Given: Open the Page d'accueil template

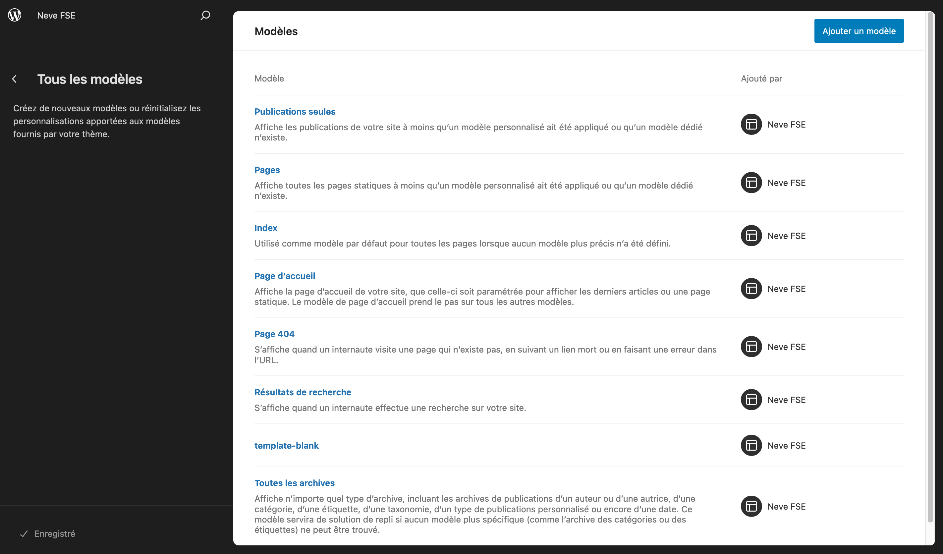Looking at the screenshot, I should (284, 276).
